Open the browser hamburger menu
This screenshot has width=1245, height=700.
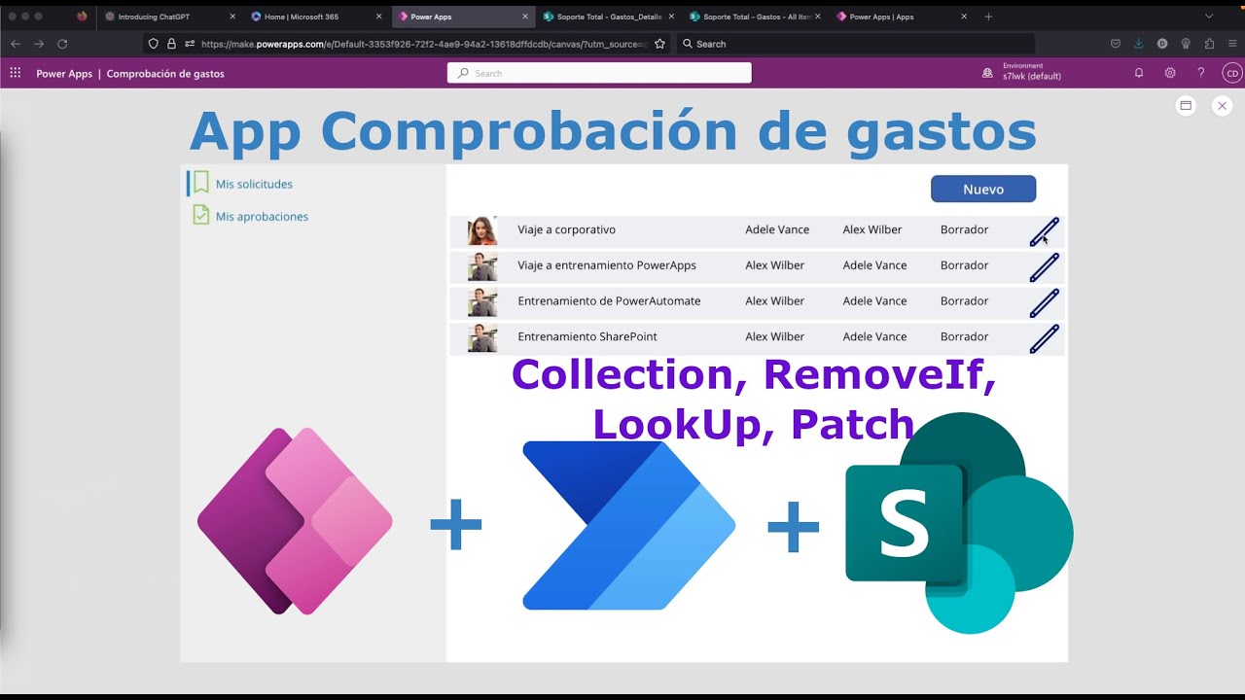tap(1232, 44)
